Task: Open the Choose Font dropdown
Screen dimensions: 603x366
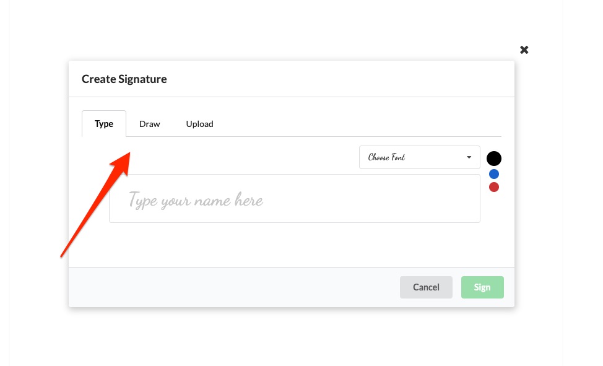Action: pos(419,157)
